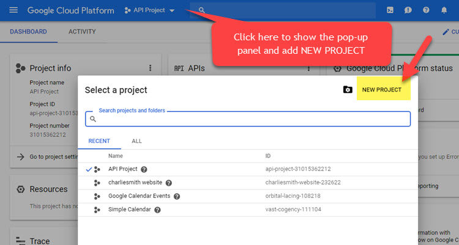Select the charliesmith website project name
The height and width of the screenshot is (245, 459).
(x=135, y=183)
